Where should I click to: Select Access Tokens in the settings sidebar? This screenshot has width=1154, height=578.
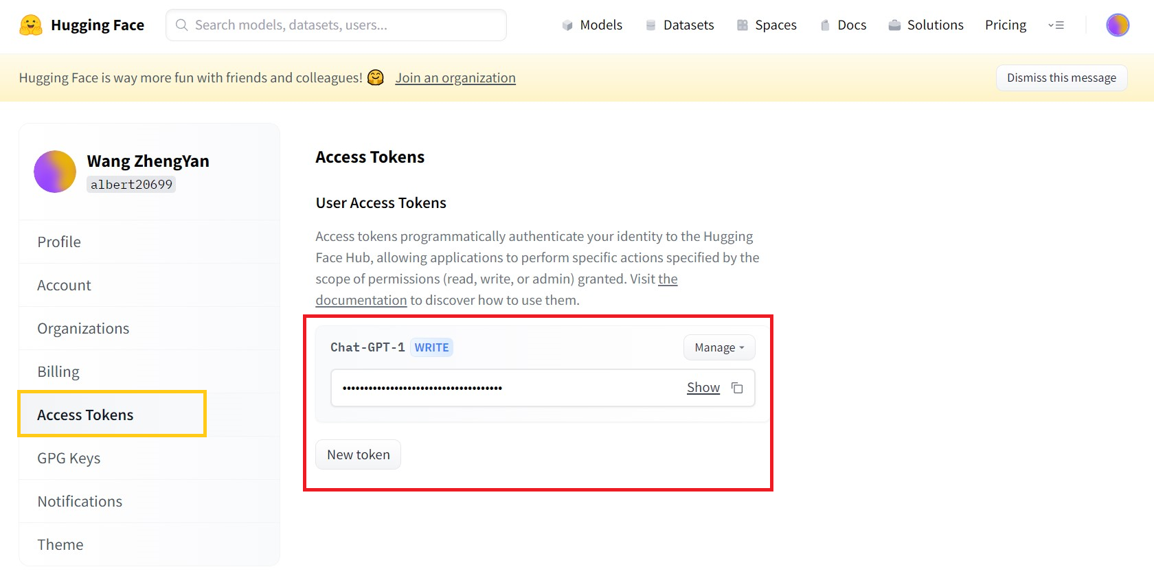(x=149, y=415)
